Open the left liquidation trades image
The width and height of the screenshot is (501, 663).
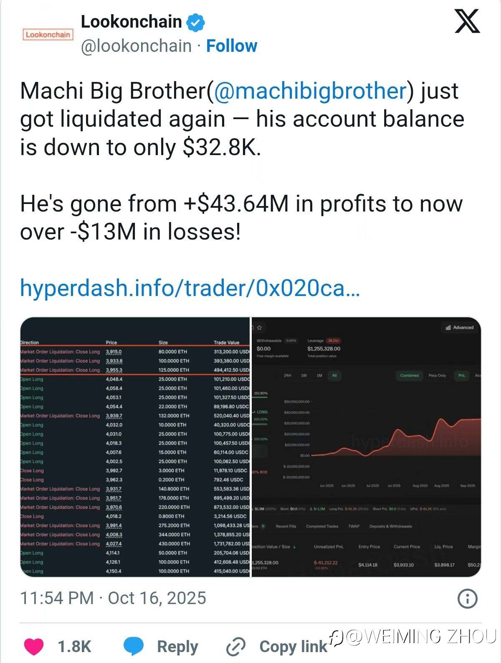point(135,447)
